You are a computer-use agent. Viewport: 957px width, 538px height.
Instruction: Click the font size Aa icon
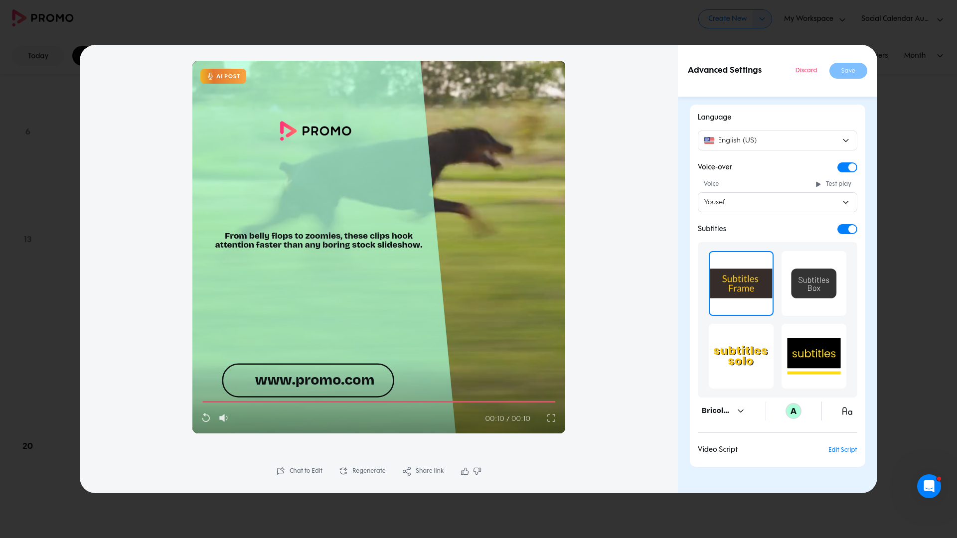point(847,411)
